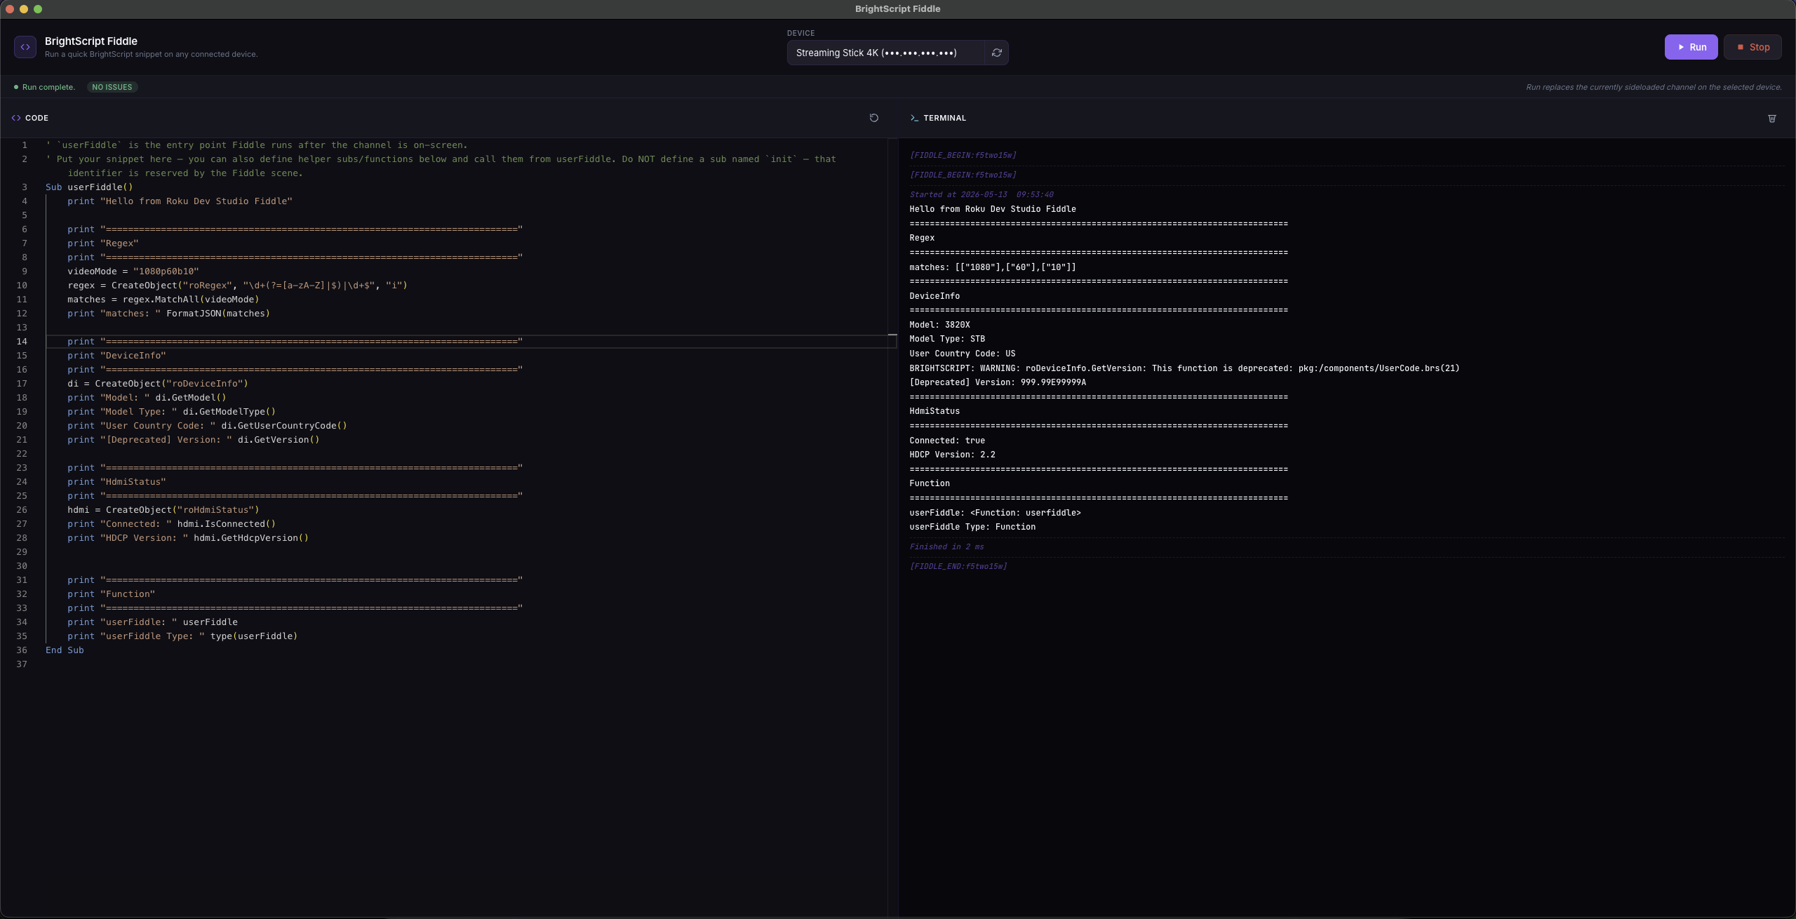Click the print "HdmiStatus" code line
This screenshot has height=919, width=1796.
(116, 482)
